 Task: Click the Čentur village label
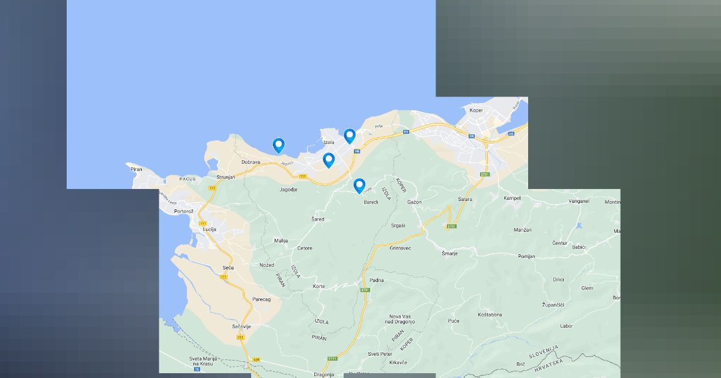click(x=560, y=243)
